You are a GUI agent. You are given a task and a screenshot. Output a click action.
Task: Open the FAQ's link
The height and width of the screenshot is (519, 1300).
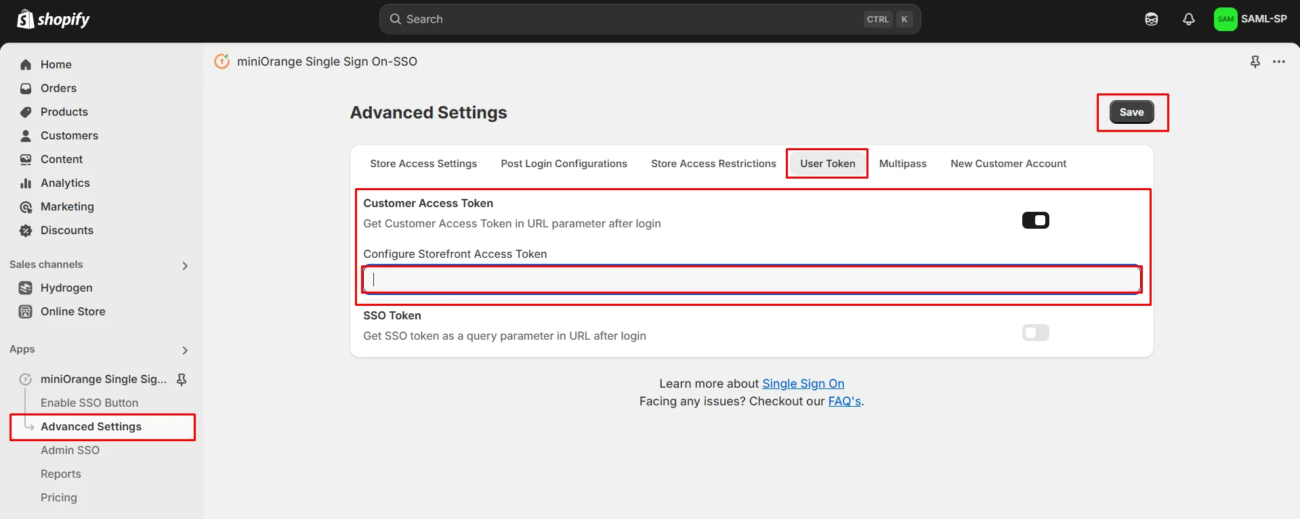(x=844, y=401)
